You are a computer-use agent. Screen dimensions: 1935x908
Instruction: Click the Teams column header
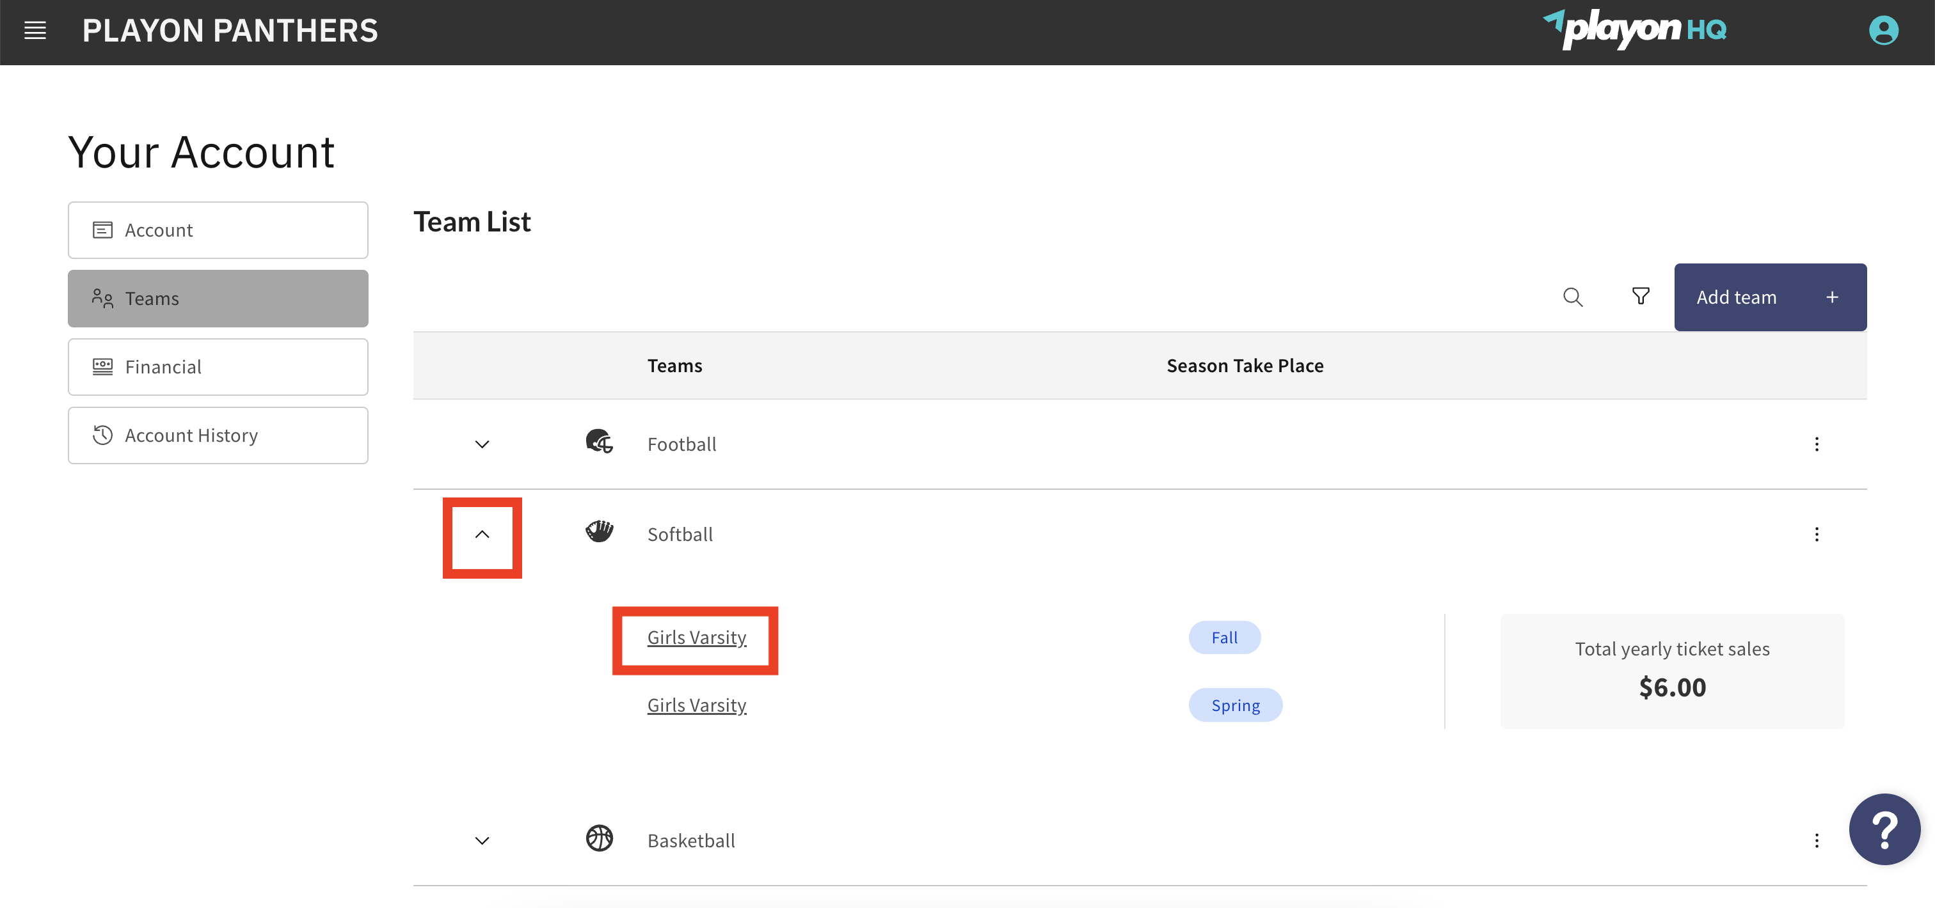click(674, 366)
